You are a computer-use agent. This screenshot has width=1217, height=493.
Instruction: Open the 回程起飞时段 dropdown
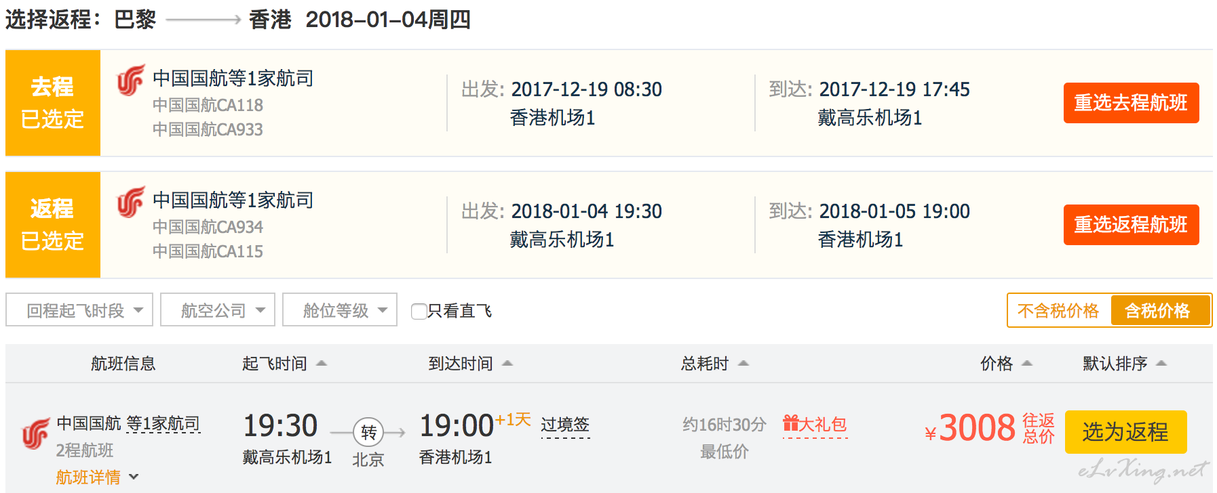tap(79, 310)
